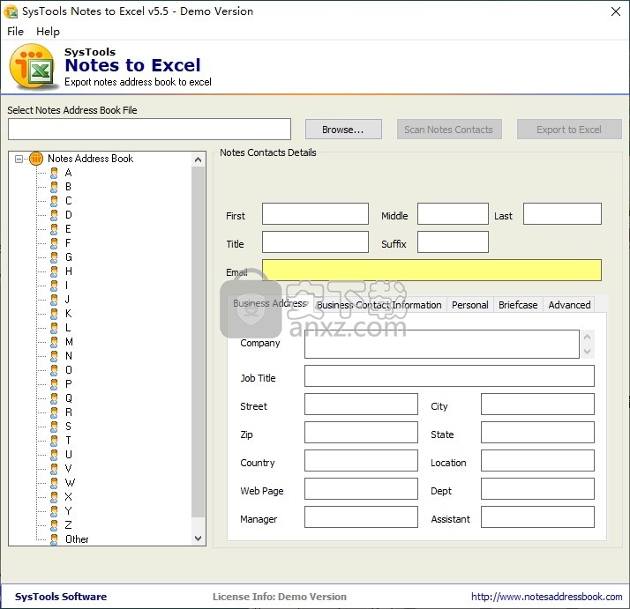The image size is (630, 609).
Task: Click the Country input field
Action: tap(361, 460)
